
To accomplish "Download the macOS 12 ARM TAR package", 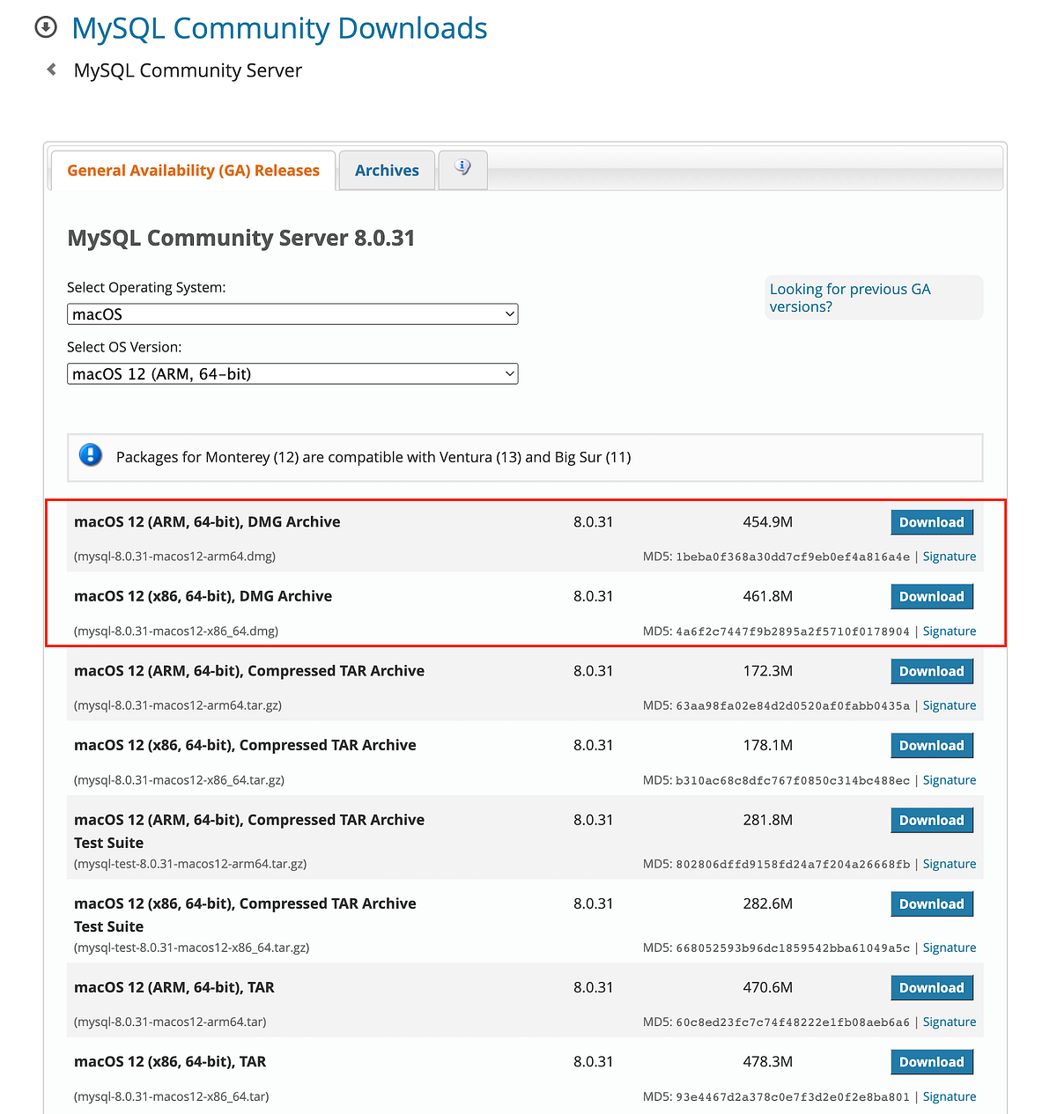I will [931, 987].
